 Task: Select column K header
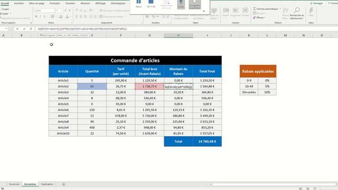pyautogui.click(x=249, y=35)
